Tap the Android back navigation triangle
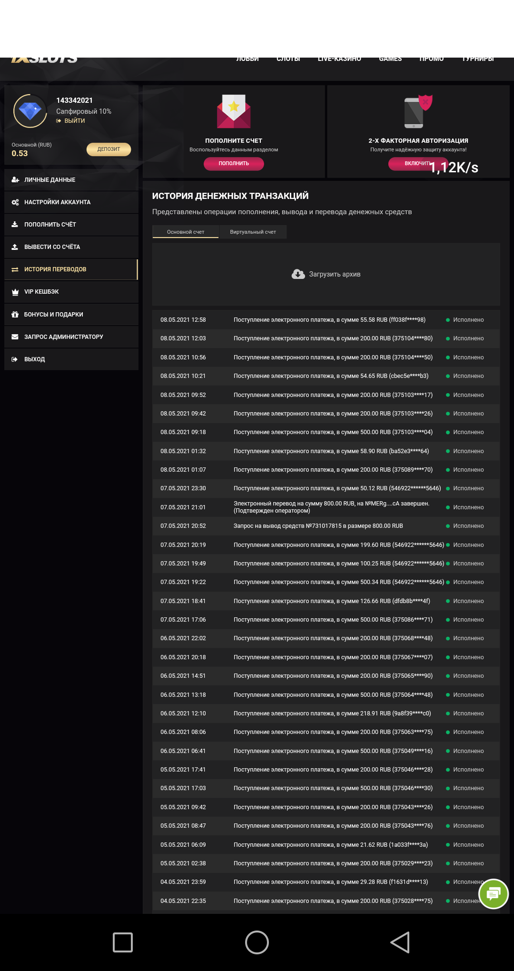 coord(400,942)
